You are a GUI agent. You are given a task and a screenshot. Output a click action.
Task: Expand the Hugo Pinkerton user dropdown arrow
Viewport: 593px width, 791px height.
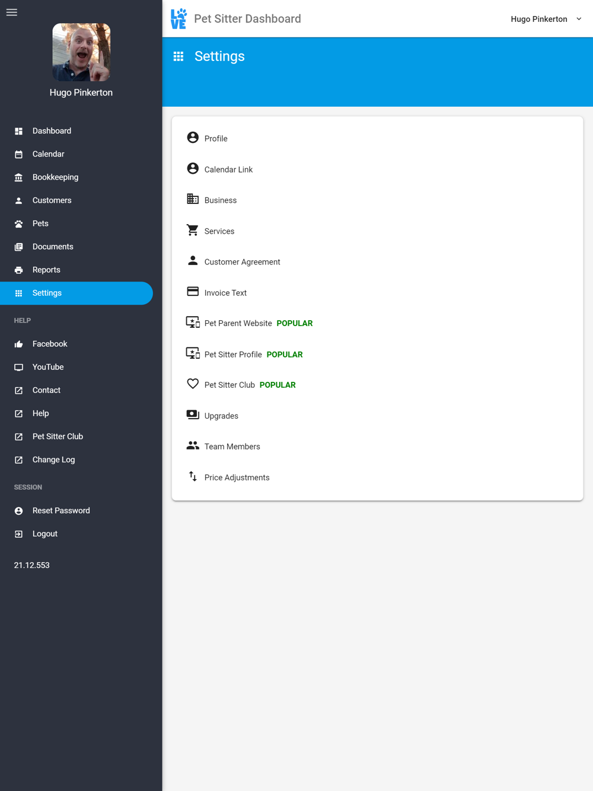pyautogui.click(x=579, y=19)
